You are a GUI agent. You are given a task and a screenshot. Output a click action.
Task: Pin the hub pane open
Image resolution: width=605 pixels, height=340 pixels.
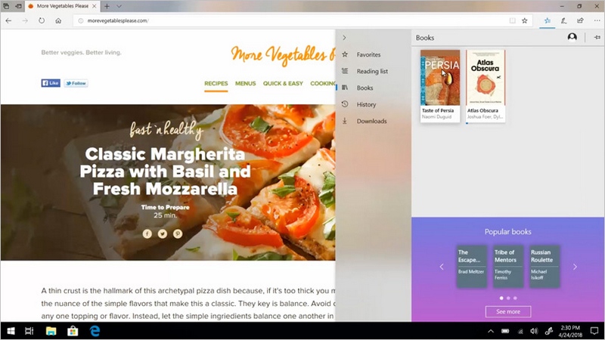click(597, 37)
